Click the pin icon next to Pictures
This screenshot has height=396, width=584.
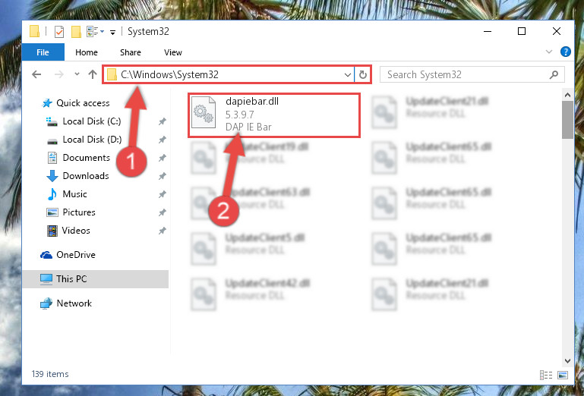point(162,212)
